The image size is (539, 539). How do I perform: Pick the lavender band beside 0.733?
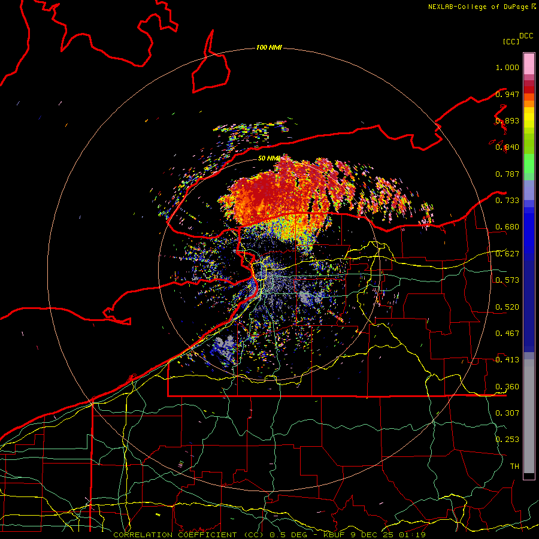point(529,191)
